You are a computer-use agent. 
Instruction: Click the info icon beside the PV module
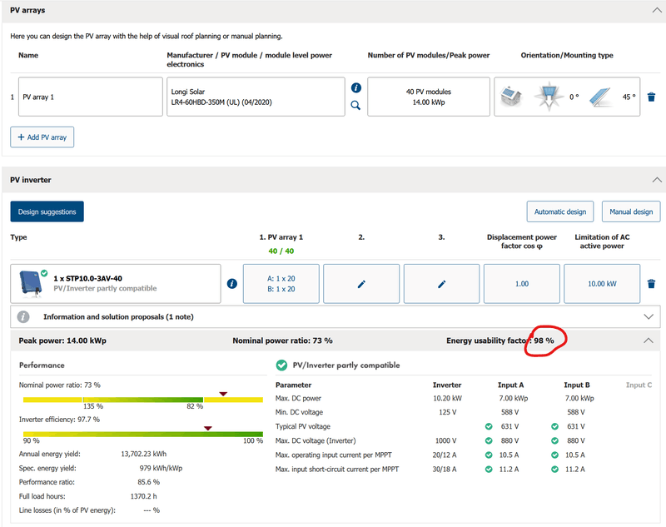tap(355, 87)
